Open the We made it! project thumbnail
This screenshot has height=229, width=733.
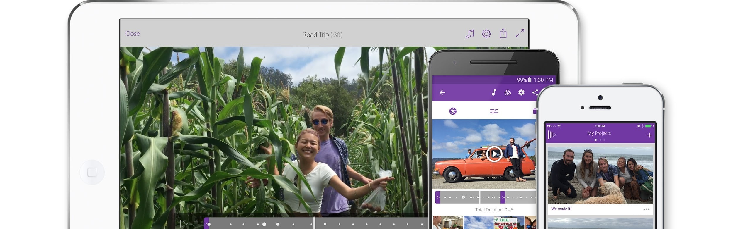tap(600, 175)
